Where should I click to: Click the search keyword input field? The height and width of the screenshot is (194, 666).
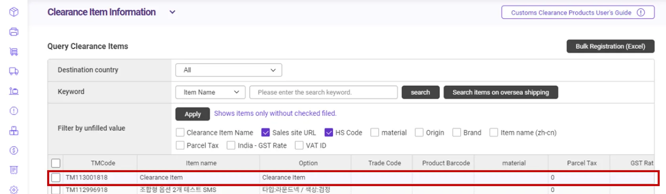[323, 92]
